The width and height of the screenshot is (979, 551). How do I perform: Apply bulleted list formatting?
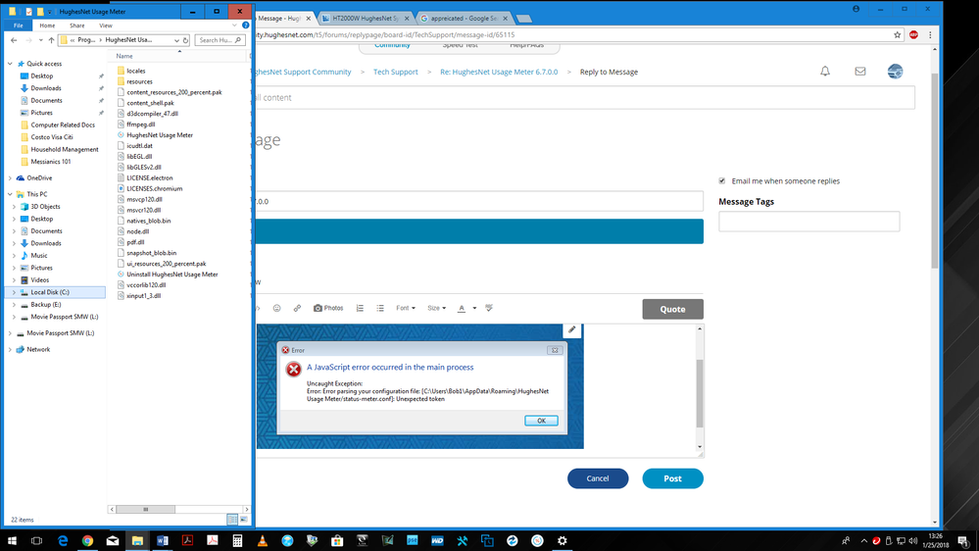click(378, 308)
